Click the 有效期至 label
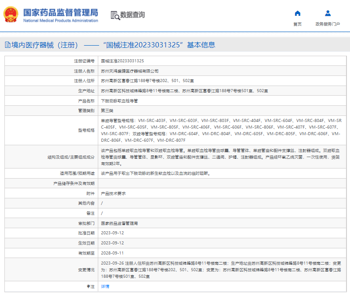The image size is (350, 294). (x=86, y=253)
